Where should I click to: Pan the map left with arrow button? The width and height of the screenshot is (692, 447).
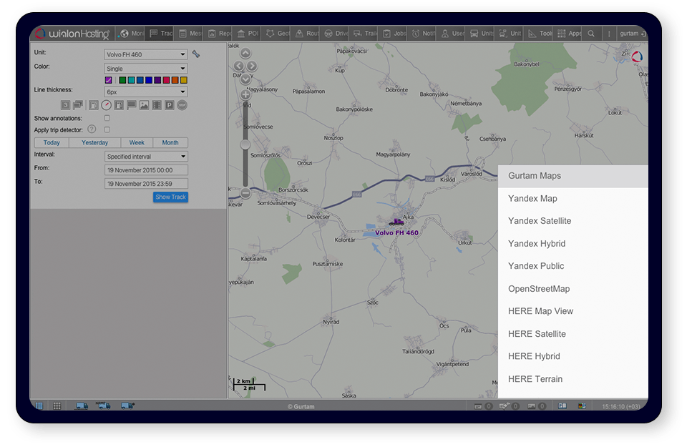239,67
